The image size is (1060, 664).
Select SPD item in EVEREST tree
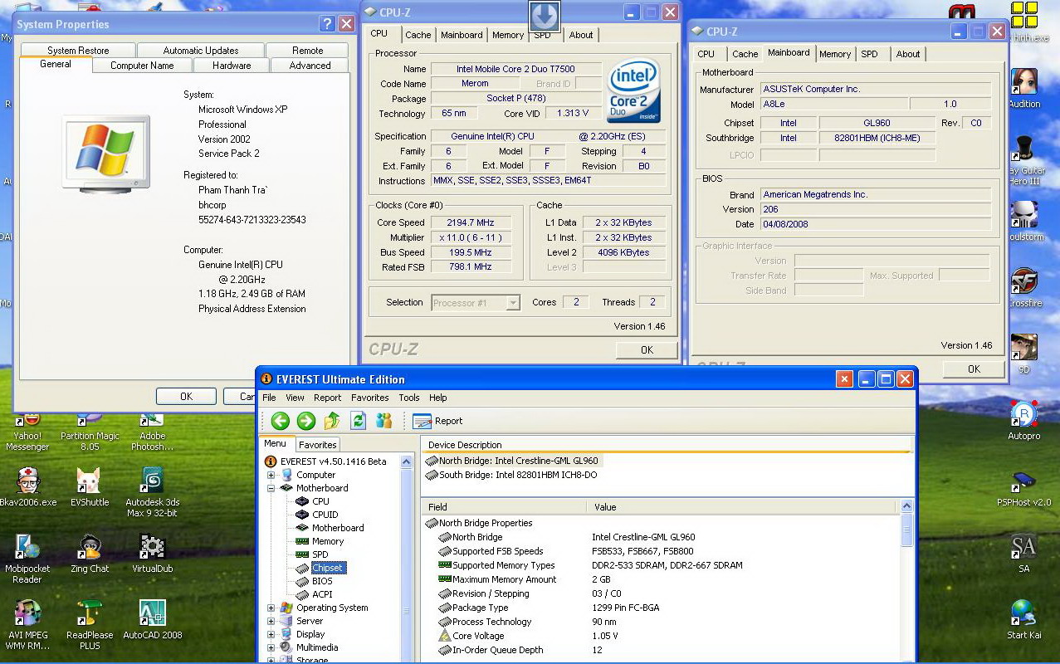click(x=320, y=554)
